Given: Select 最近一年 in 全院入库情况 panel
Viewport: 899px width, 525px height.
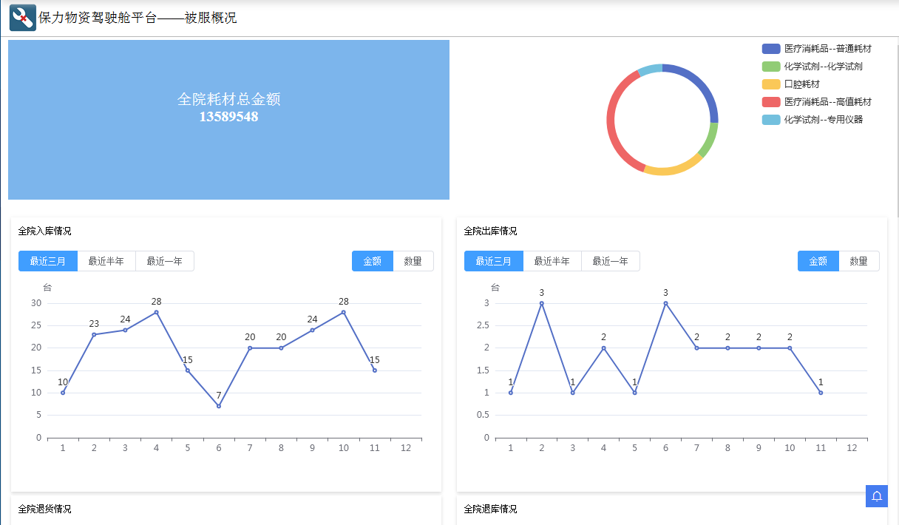Looking at the screenshot, I should coord(165,261).
